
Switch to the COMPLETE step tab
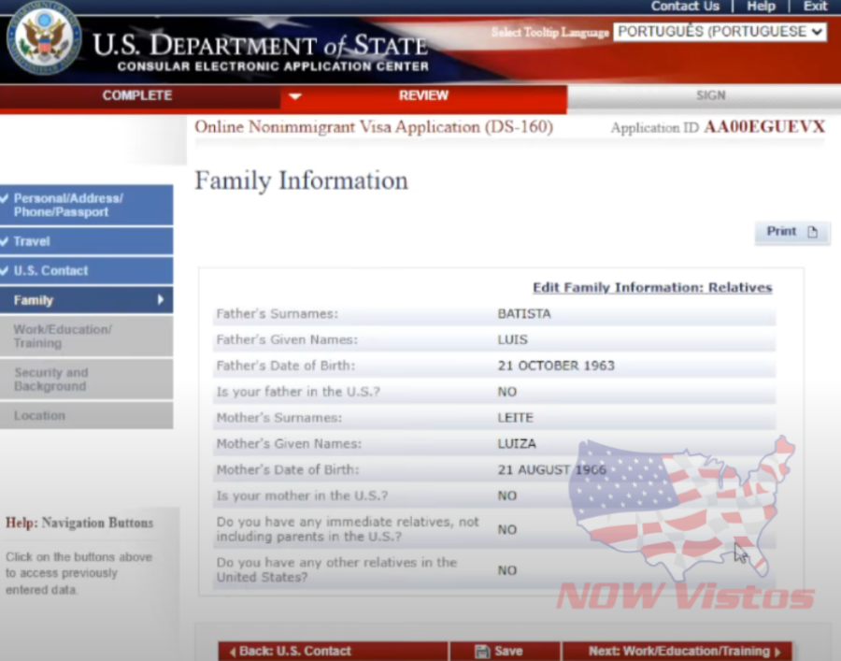point(137,95)
